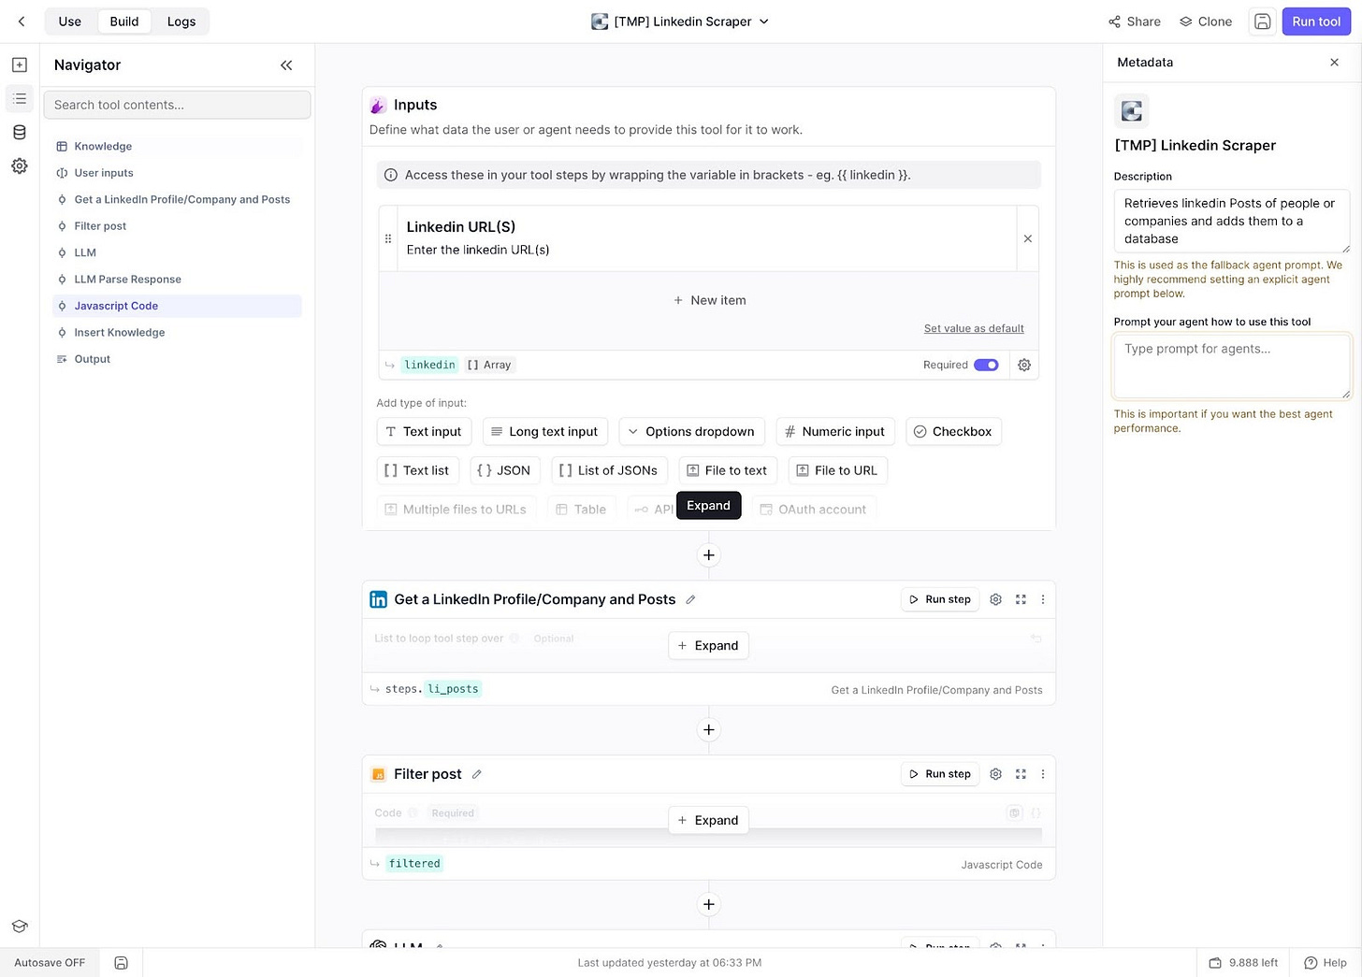Close the Metadata panel
The width and height of the screenshot is (1362, 977).
tap(1335, 63)
